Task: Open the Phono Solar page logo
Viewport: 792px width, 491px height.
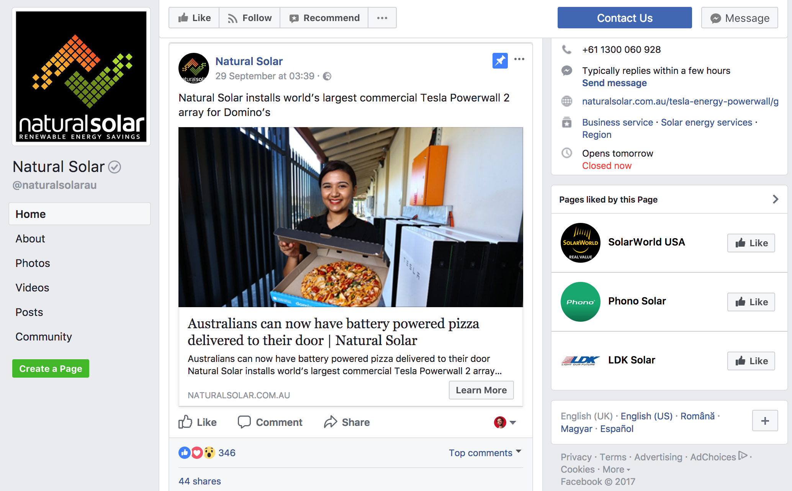Action: 580,302
